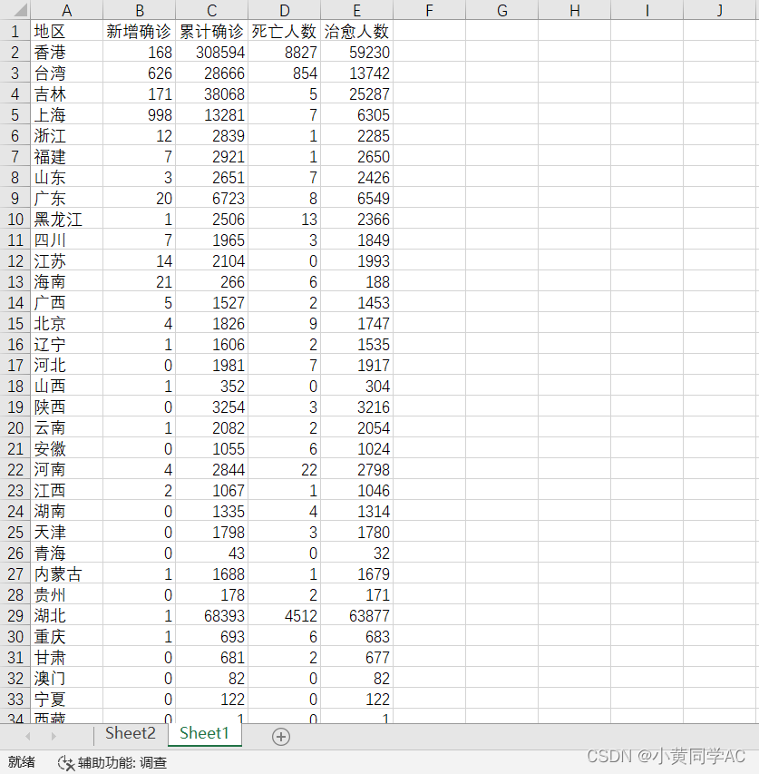Select the 青海 cell

tap(66, 553)
